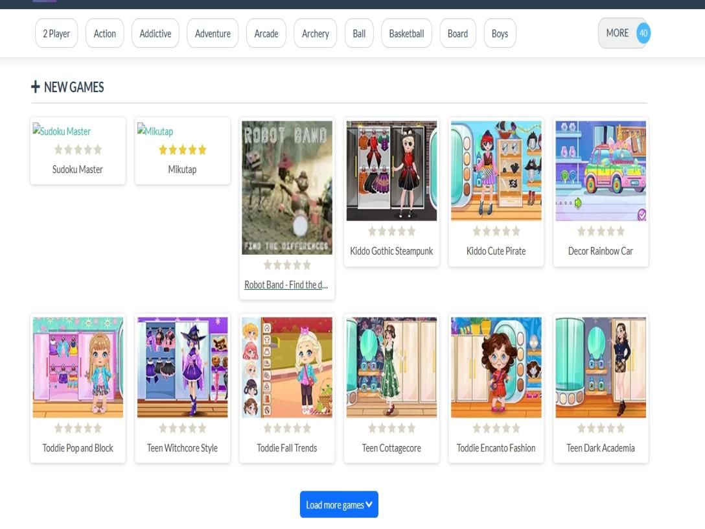Image resolution: width=705 pixels, height=529 pixels.
Task: Open the Basketball category
Action: coord(406,34)
